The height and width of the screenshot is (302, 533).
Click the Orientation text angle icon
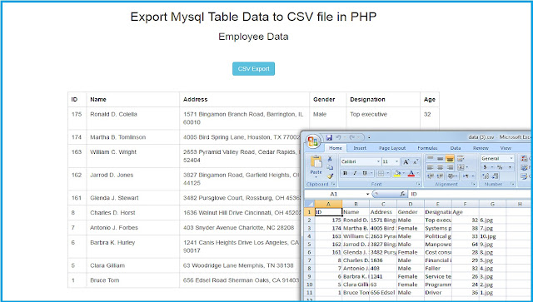tap(451, 176)
